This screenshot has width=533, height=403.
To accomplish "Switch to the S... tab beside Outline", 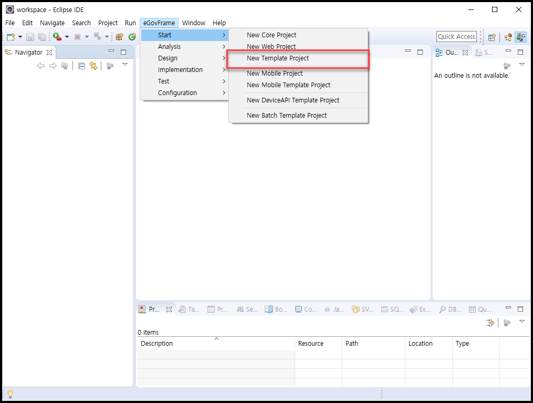I will (484, 53).
